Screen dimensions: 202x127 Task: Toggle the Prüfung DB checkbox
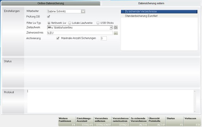[x=48, y=16]
